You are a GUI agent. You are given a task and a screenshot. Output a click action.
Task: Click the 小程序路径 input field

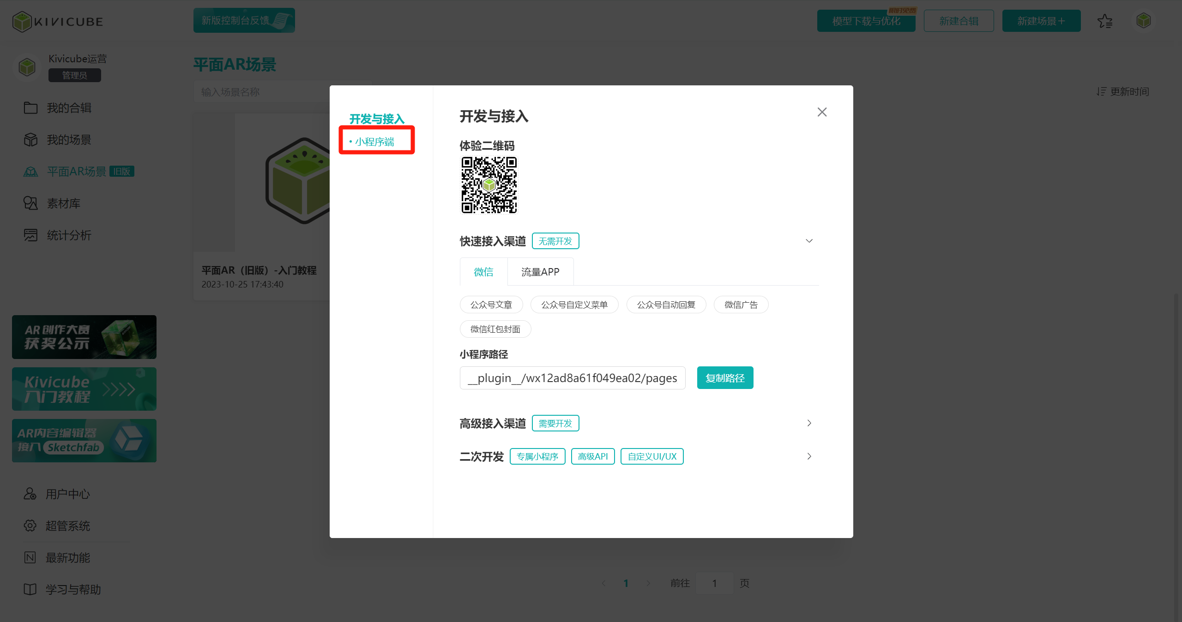click(572, 378)
